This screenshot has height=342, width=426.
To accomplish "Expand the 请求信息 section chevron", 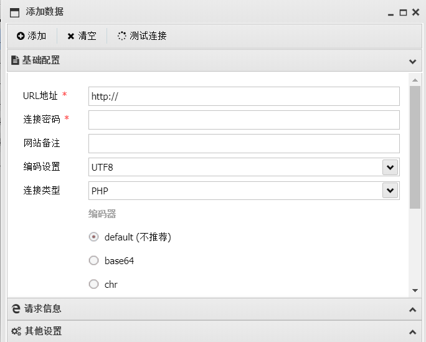I will [x=413, y=310].
